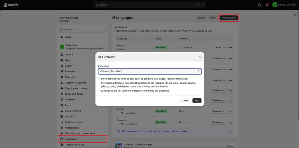Click the sidekick icon beside the bell
The width and height of the screenshot is (299, 148).
point(259,5)
